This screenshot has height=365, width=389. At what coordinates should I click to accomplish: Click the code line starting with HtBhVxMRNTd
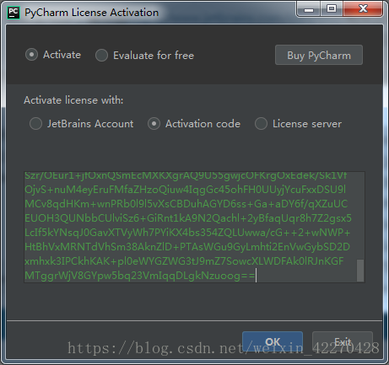pyautogui.click(x=187, y=247)
